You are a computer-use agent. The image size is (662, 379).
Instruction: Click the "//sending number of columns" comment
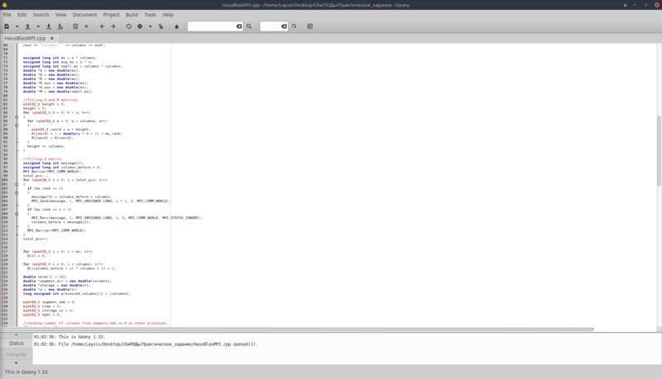[94, 323]
